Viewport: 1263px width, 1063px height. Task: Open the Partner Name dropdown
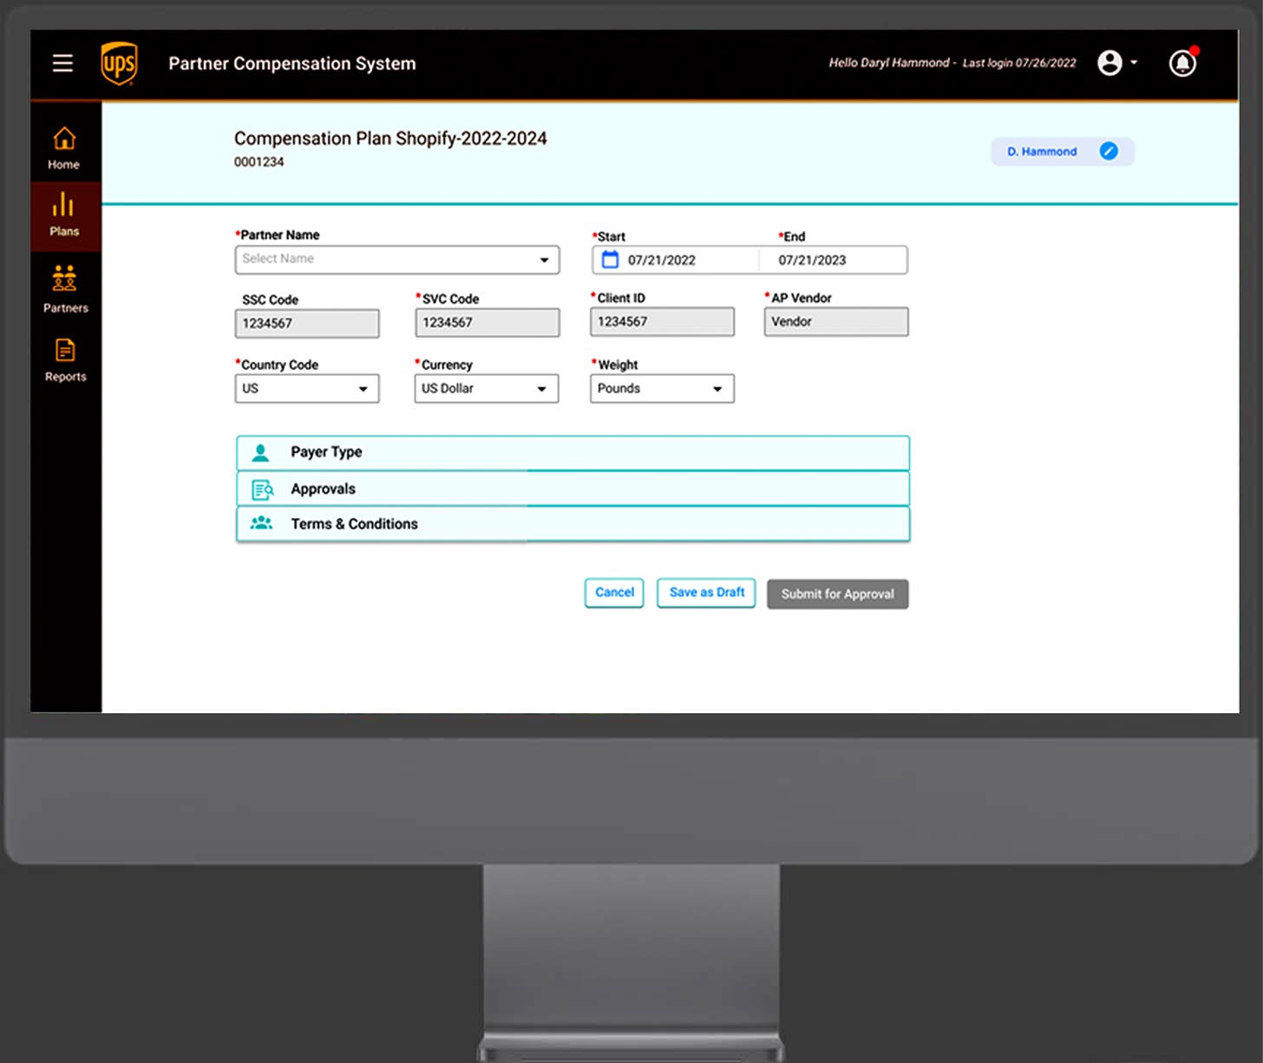(397, 259)
